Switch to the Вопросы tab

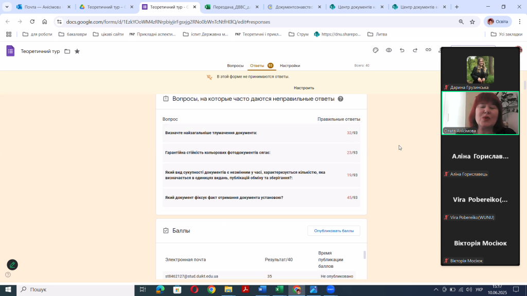pos(235,66)
